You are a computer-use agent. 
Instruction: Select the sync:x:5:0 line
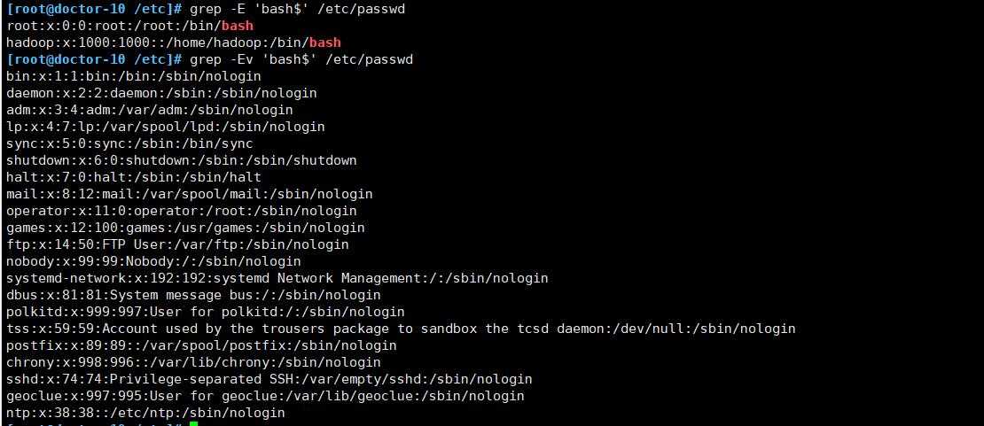pyautogui.click(x=129, y=143)
